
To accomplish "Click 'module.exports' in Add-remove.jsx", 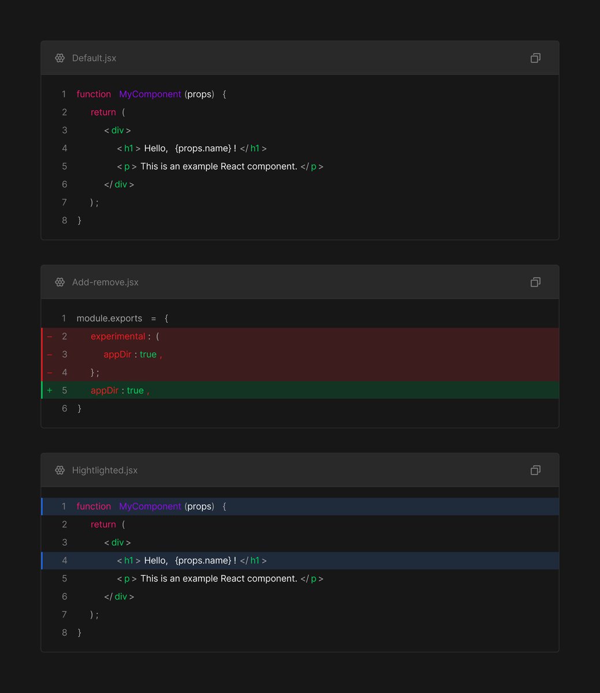I will pyautogui.click(x=109, y=318).
